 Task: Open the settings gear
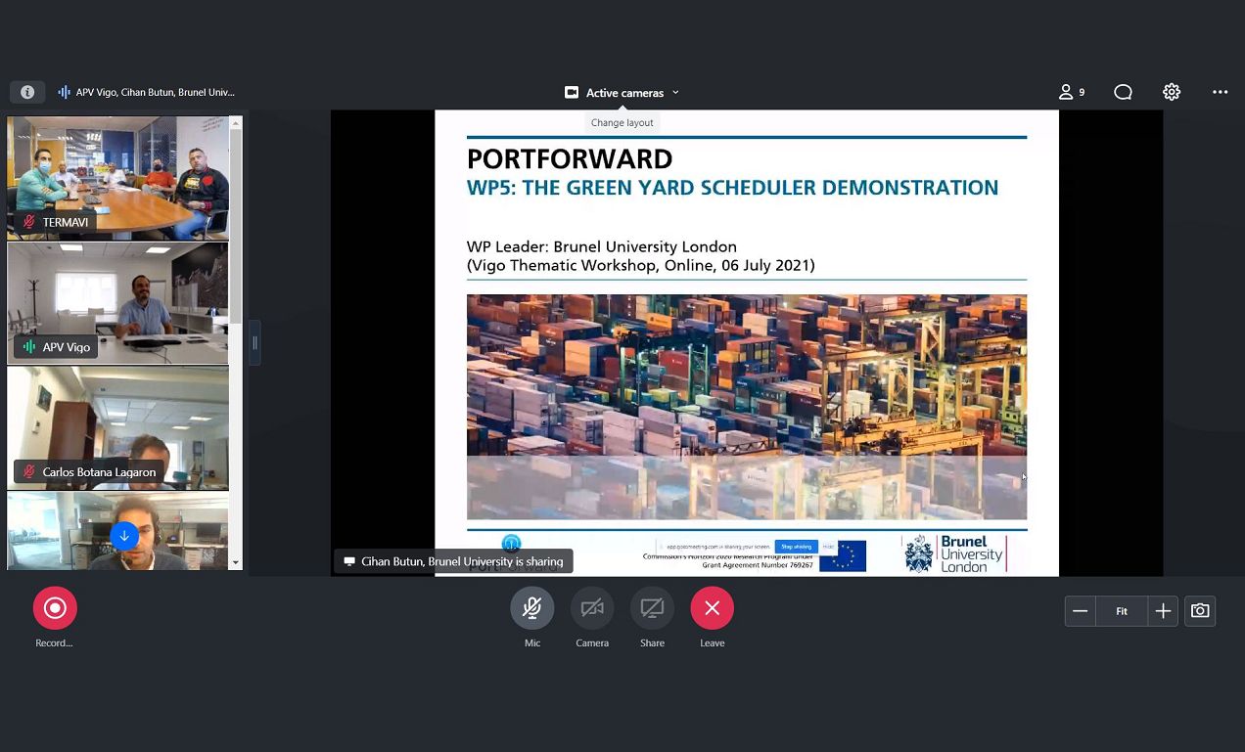[1172, 92]
